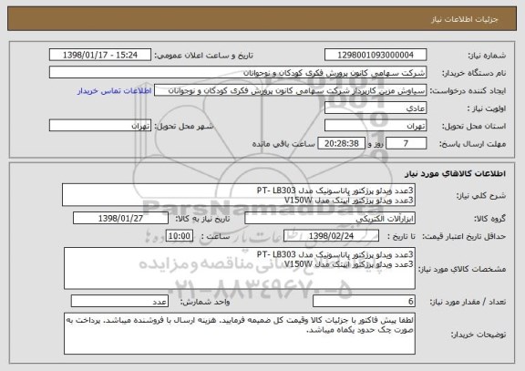The height and width of the screenshot is (371, 525).
Task: Click the گروه کالا label
Action: [x=489, y=219]
